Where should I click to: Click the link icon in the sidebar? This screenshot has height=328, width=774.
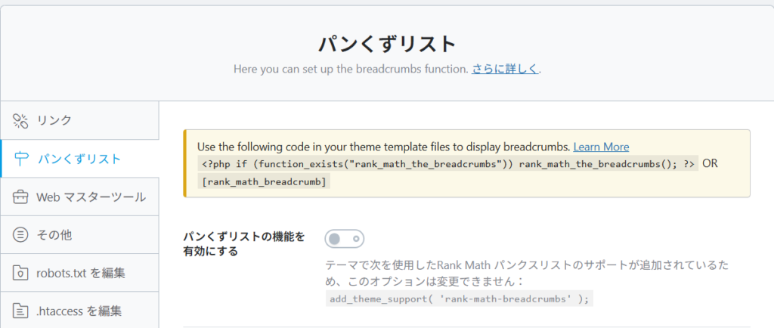pos(20,120)
